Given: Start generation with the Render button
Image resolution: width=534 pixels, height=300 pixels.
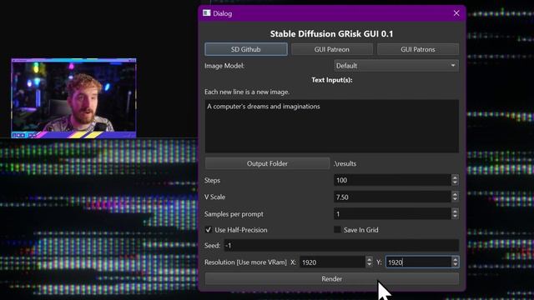Looking at the screenshot, I should coord(332,279).
